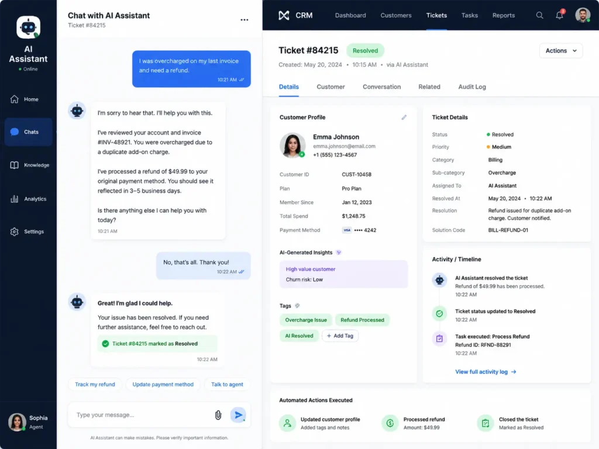Image resolution: width=599 pixels, height=449 pixels.
Task: Open Analytics in the sidebar
Action: point(28,199)
